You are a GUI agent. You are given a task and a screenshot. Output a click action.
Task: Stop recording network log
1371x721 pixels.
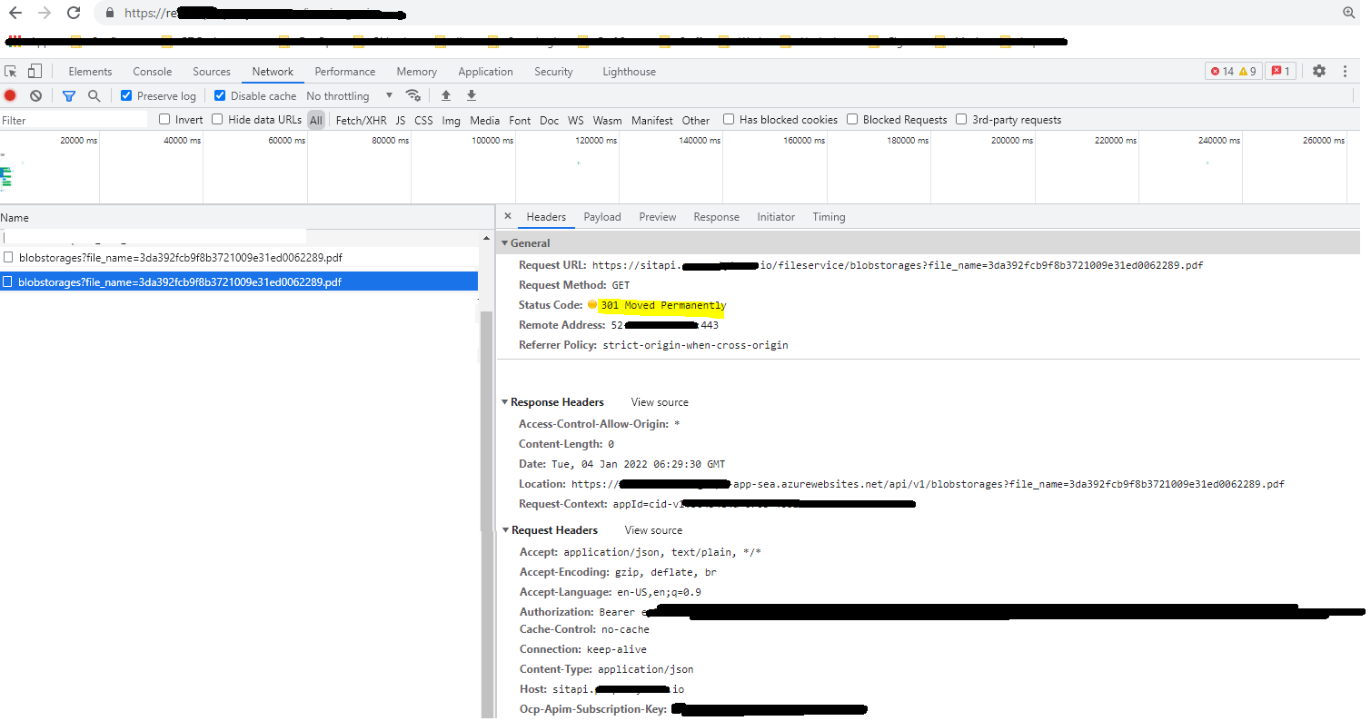click(x=10, y=95)
